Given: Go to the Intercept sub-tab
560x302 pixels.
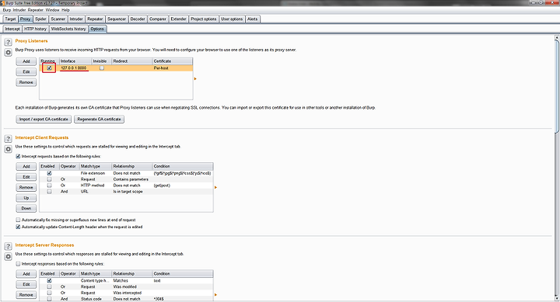Looking at the screenshot, I should (12, 29).
